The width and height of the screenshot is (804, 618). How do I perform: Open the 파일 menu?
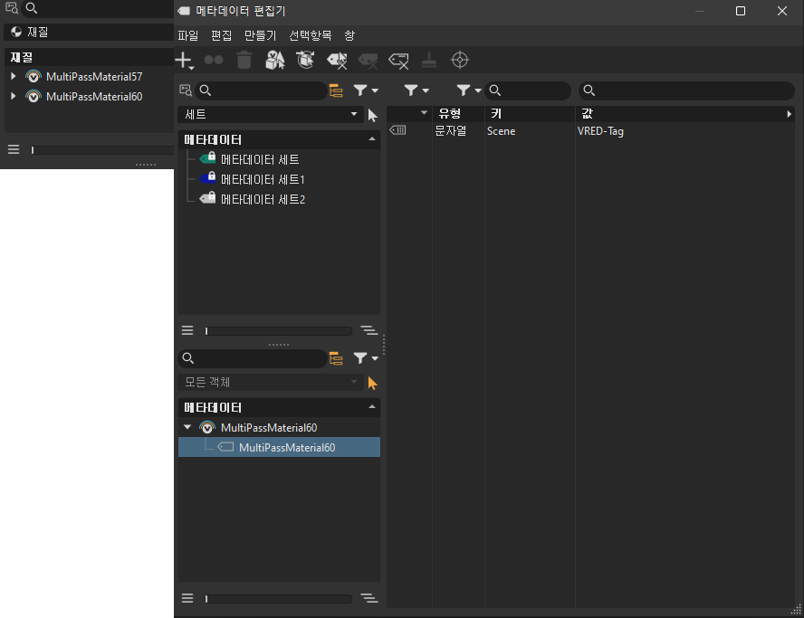tap(188, 35)
